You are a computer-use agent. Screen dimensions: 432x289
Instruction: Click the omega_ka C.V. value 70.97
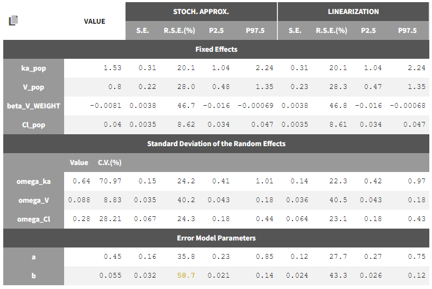point(109,181)
